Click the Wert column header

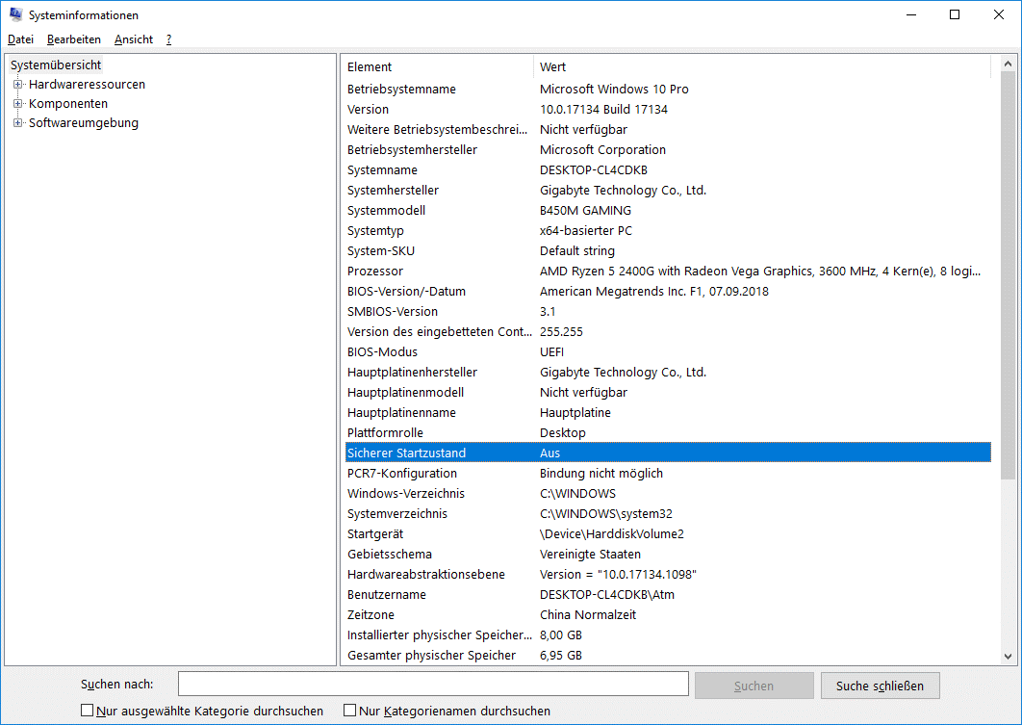[762, 66]
